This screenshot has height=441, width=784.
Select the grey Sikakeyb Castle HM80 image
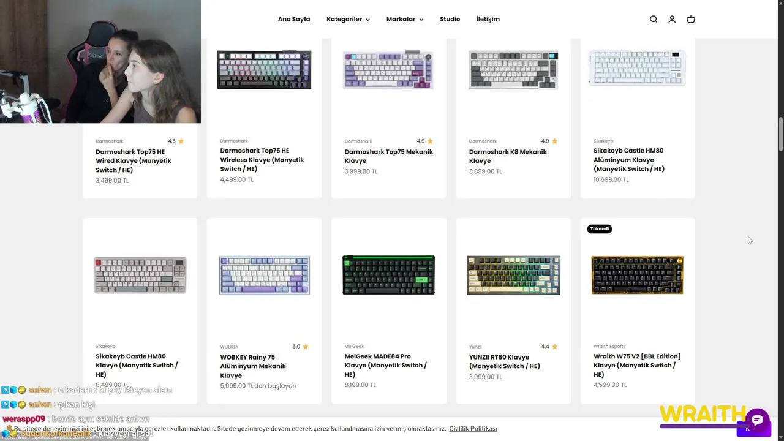click(140, 275)
